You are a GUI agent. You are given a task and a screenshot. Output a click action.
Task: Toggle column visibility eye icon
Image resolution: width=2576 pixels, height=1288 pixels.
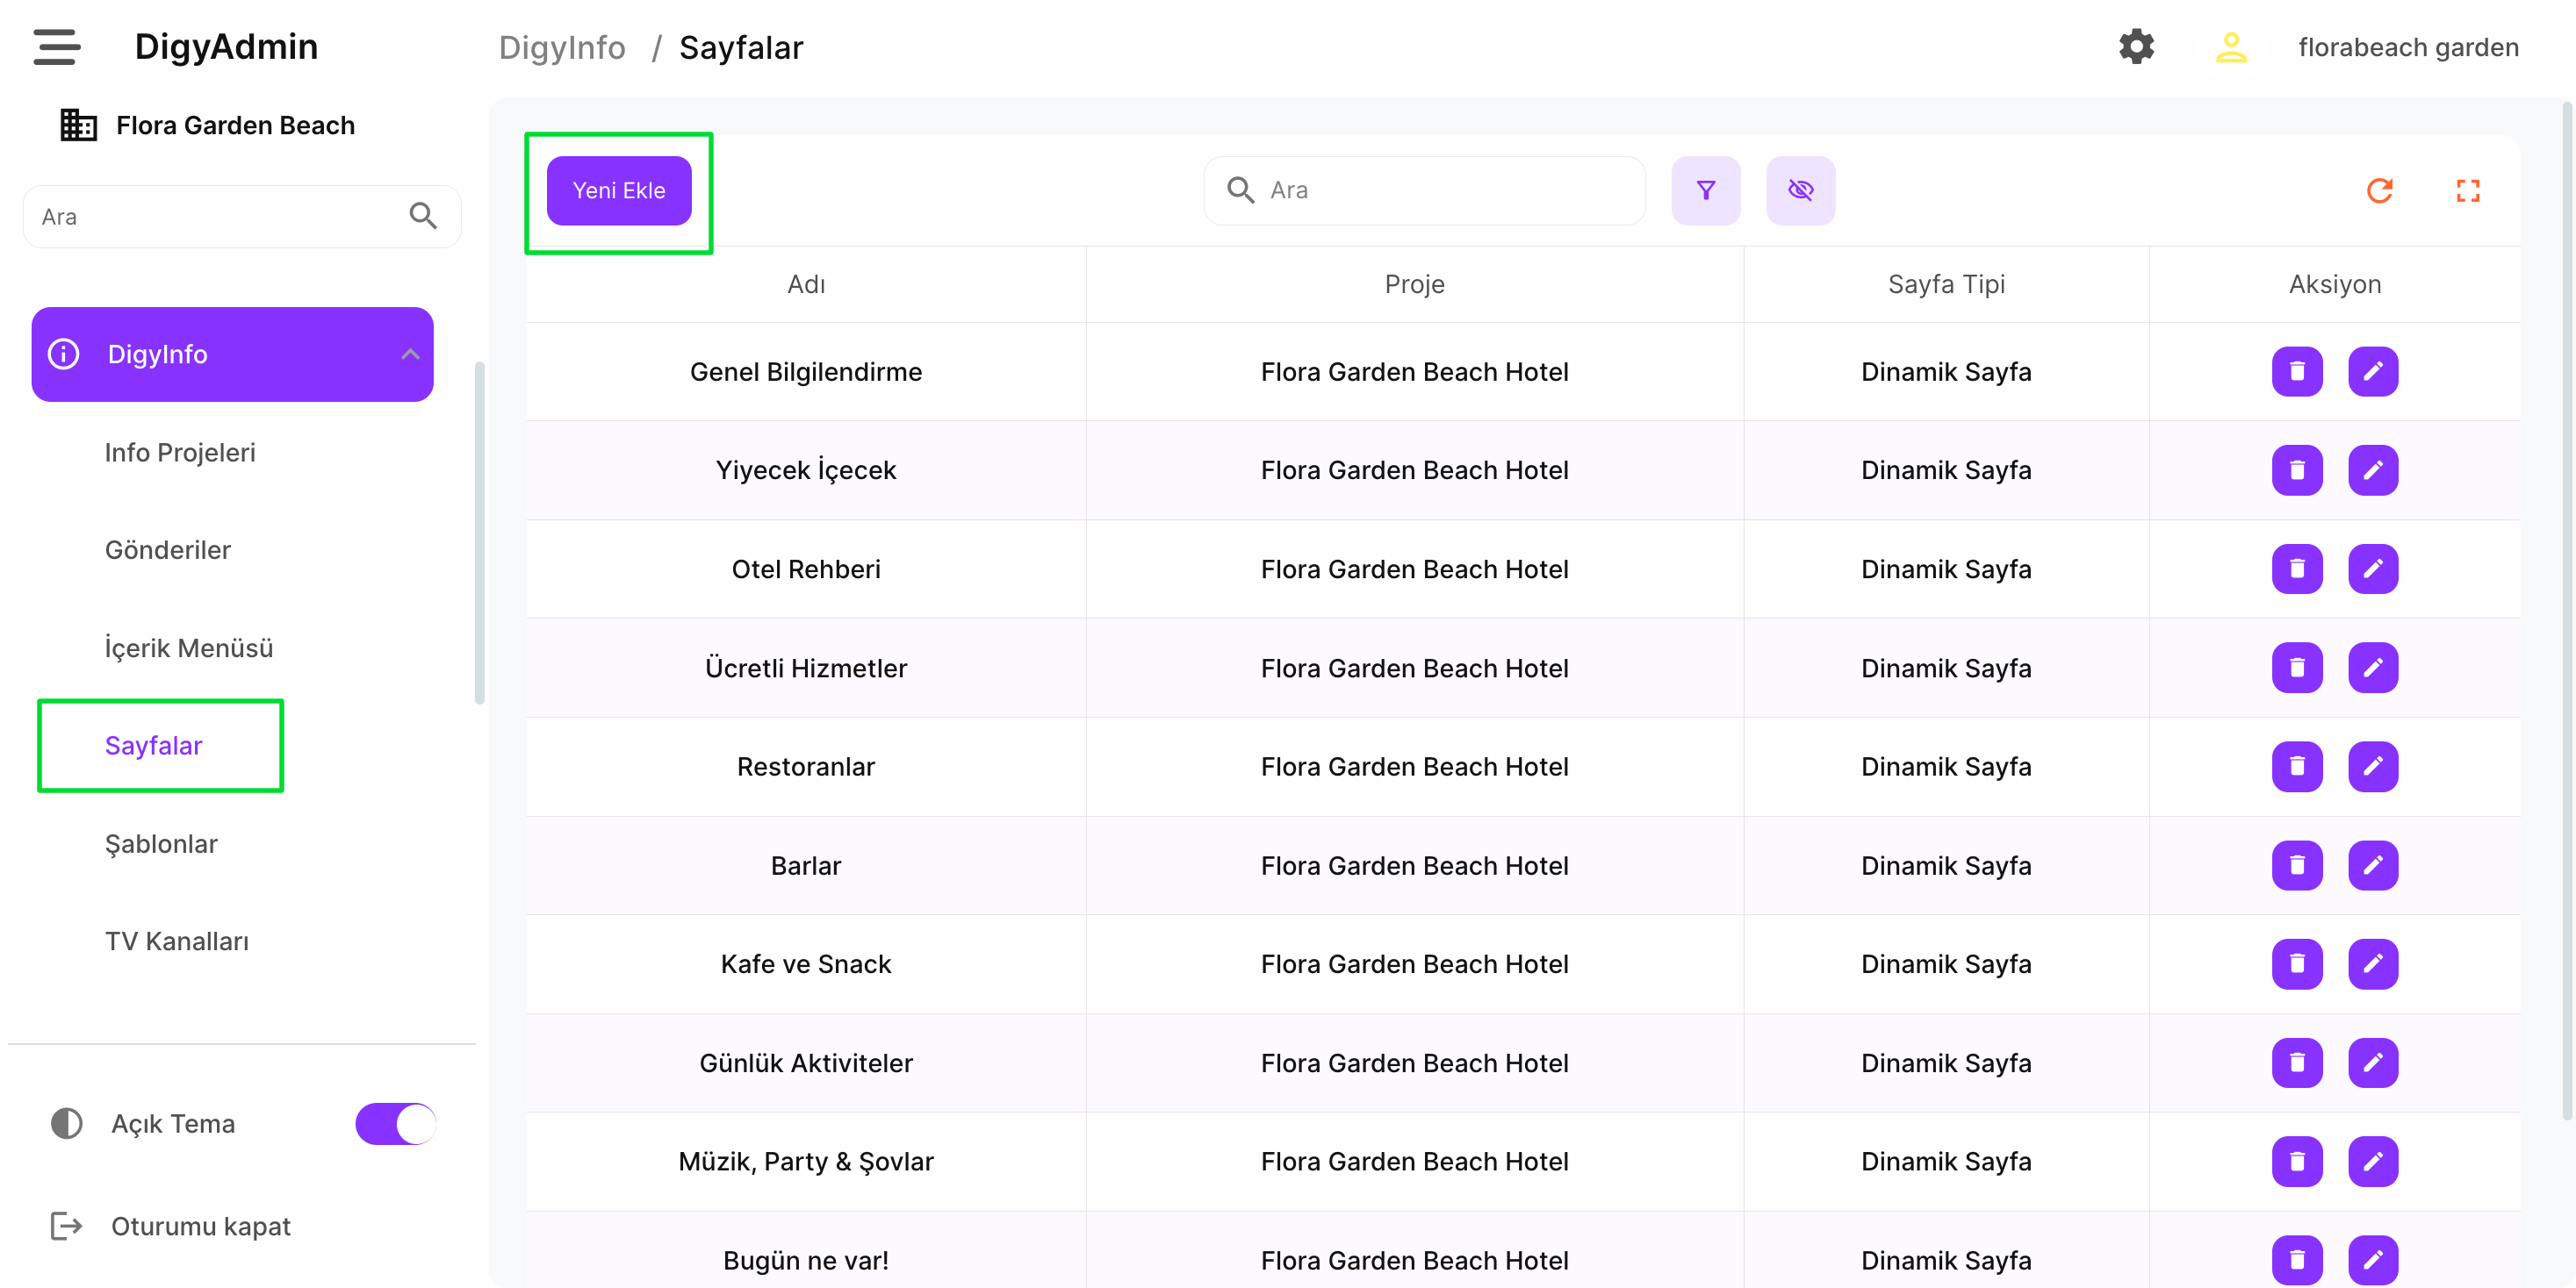tap(1799, 190)
